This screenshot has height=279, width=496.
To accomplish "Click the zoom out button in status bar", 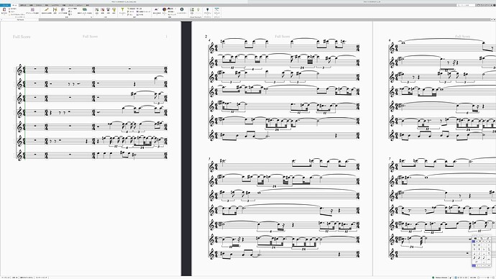I will tap(478, 278).
